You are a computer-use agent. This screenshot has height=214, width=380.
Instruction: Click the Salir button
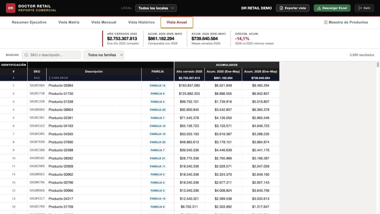coord(365,8)
